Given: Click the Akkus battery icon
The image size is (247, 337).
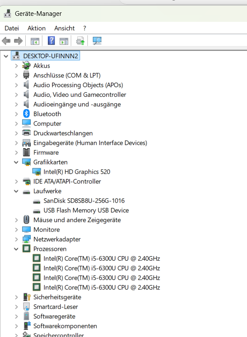Looking at the screenshot, I should 27,66.
